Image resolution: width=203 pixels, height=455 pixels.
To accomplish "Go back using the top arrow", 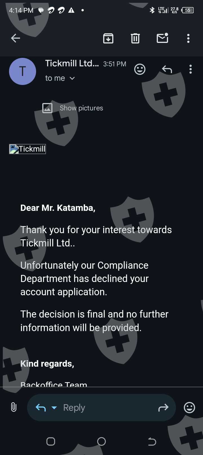I will click(16, 38).
